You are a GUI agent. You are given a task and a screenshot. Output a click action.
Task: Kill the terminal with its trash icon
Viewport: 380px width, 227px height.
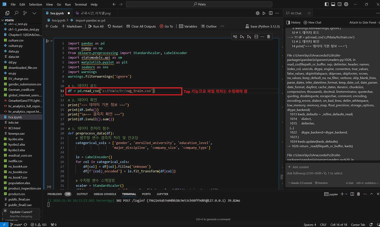click(x=358, y=194)
